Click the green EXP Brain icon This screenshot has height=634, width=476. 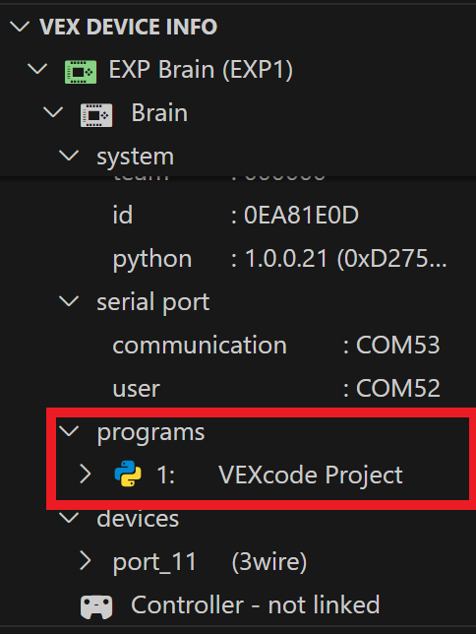(81, 72)
